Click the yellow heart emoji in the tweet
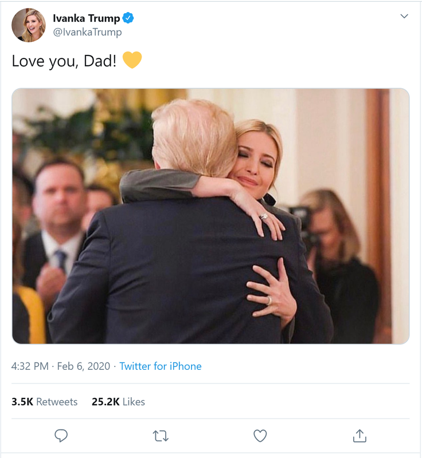 [x=132, y=60]
